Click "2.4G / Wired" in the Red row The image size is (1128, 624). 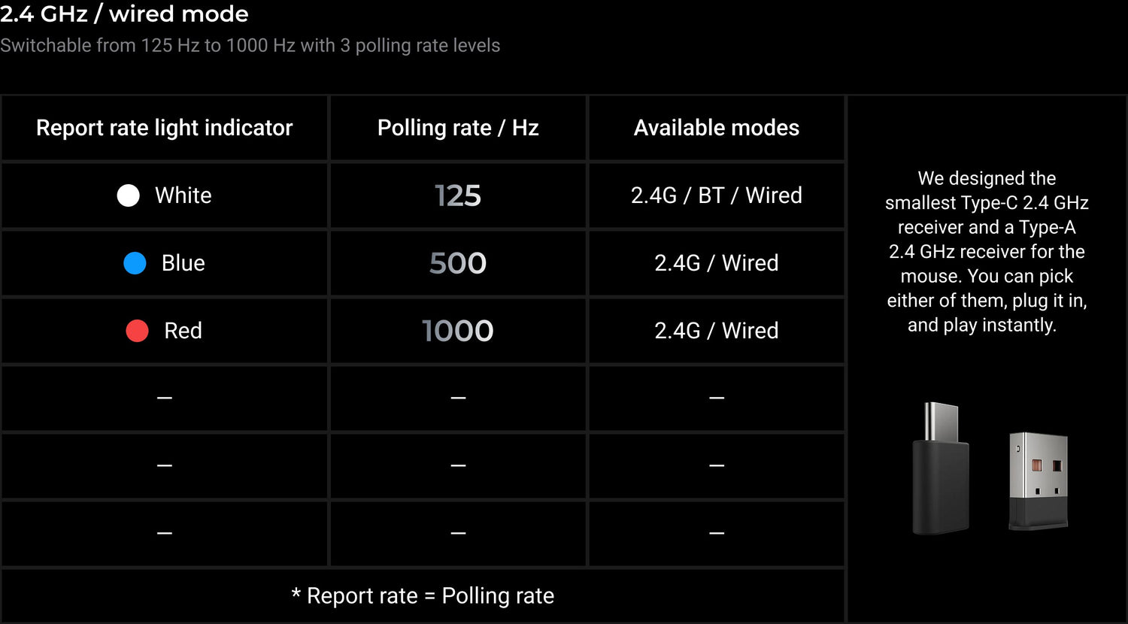pos(716,331)
